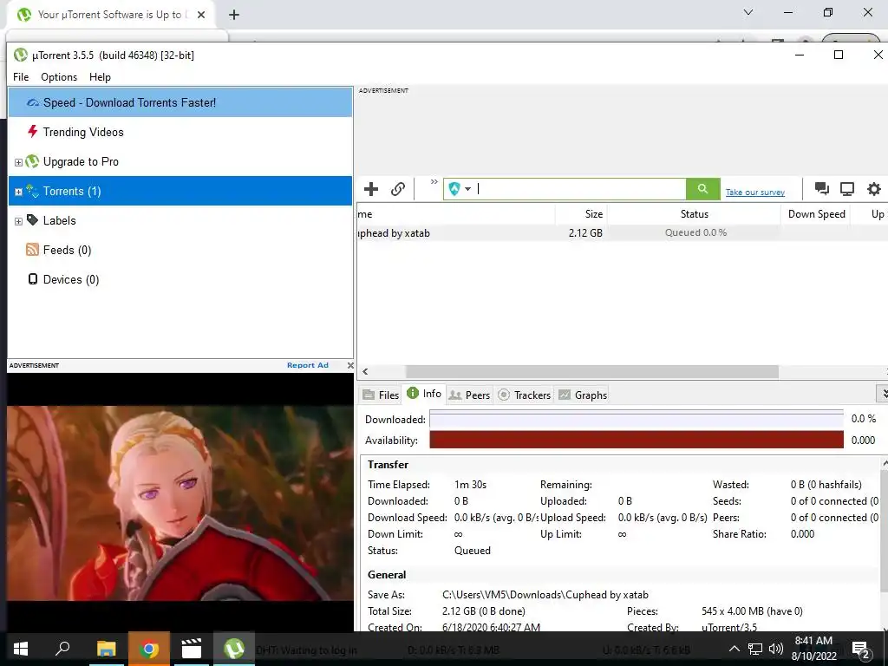Click the Devices phone icon

coord(33,278)
